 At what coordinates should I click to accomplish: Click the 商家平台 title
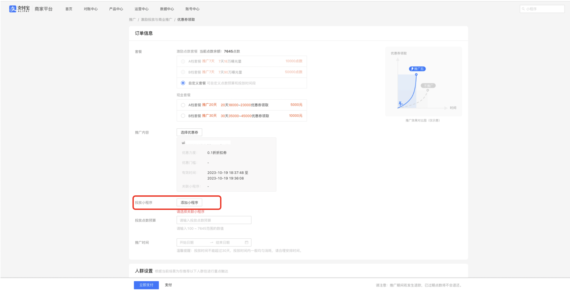coord(44,9)
